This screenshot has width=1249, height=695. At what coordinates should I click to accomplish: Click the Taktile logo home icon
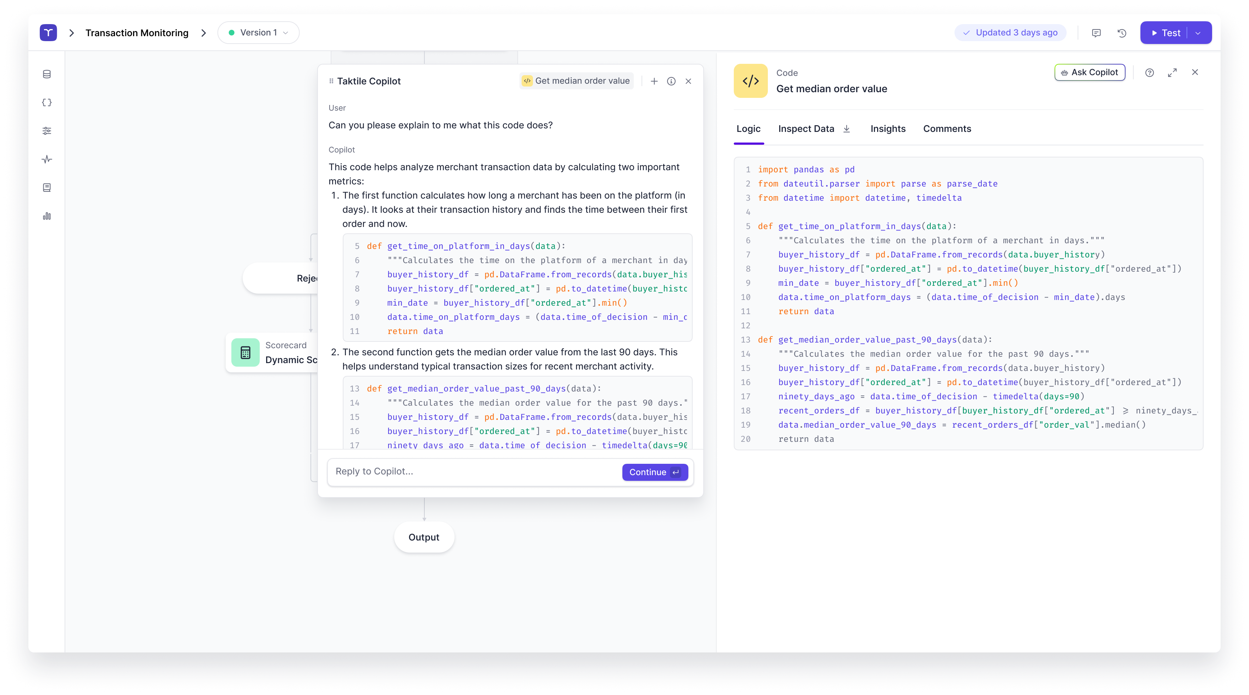tap(48, 33)
